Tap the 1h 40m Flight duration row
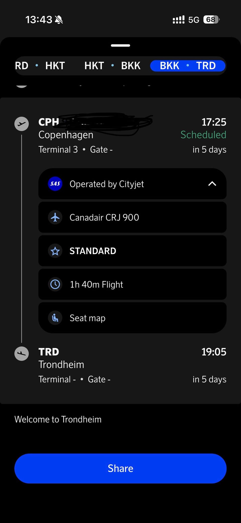241x523 pixels. 132,284
